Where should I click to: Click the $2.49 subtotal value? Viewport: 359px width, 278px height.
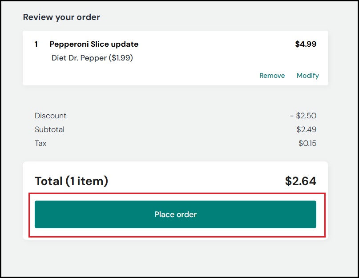pyautogui.click(x=307, y=129)
